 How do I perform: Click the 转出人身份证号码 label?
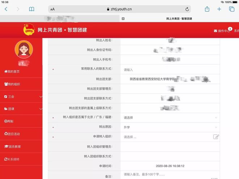coord(100,50)
